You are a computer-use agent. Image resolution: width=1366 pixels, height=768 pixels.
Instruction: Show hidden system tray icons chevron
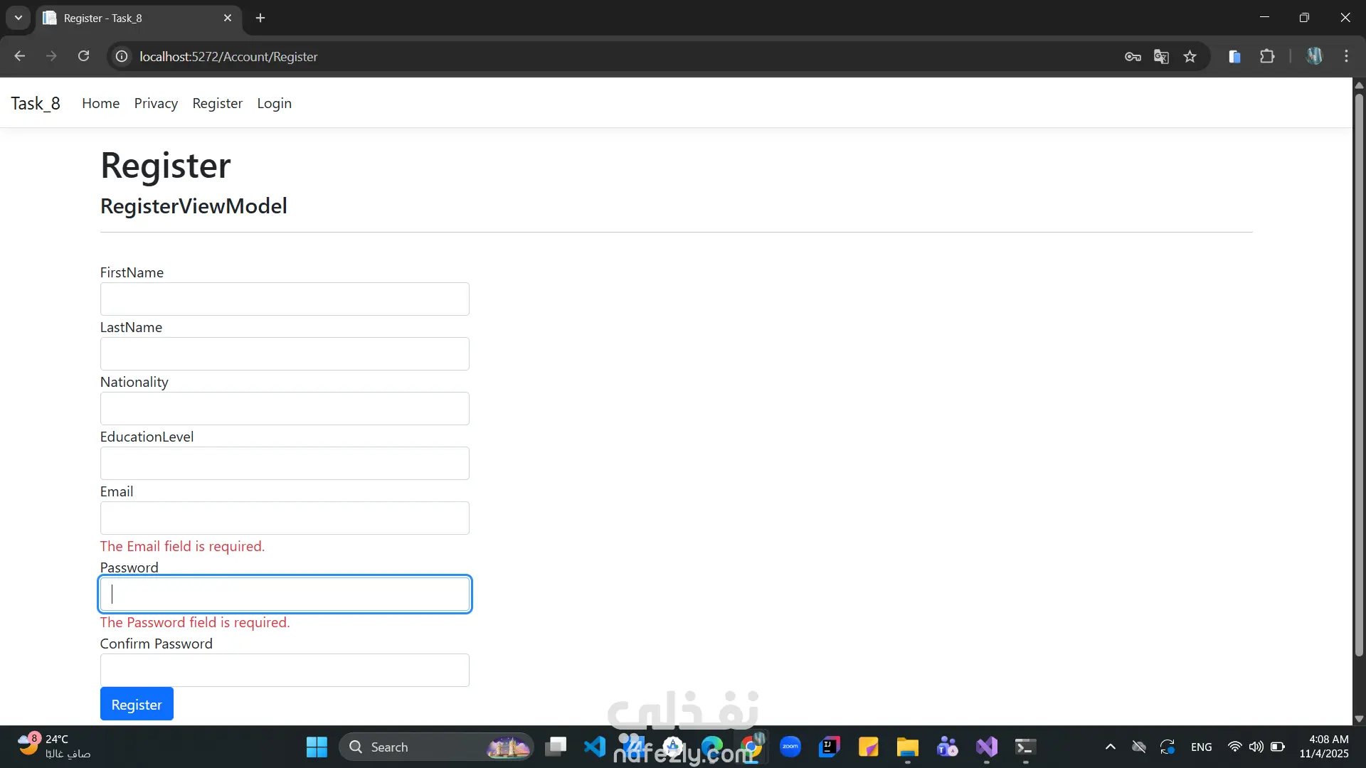click(1110, 747)
